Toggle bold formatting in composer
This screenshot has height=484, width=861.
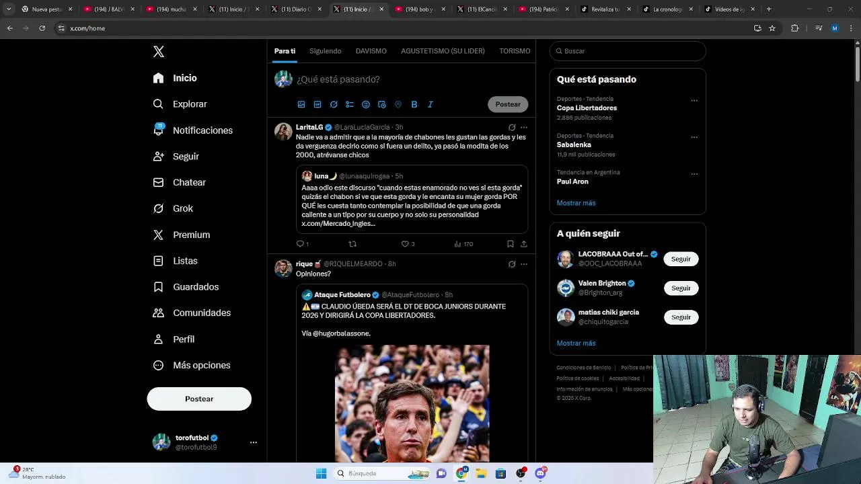[414, 104]
